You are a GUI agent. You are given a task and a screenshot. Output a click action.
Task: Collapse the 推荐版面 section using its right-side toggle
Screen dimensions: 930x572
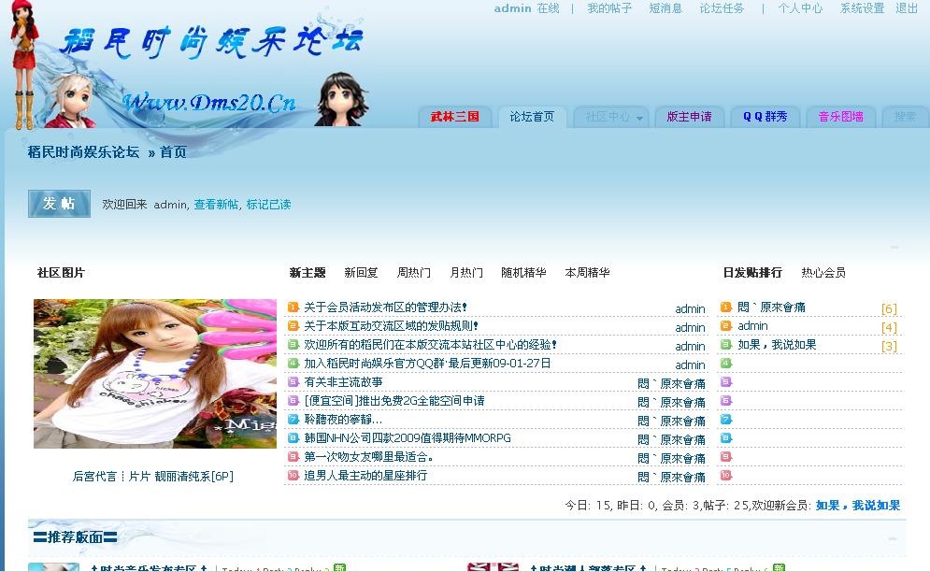894,538
